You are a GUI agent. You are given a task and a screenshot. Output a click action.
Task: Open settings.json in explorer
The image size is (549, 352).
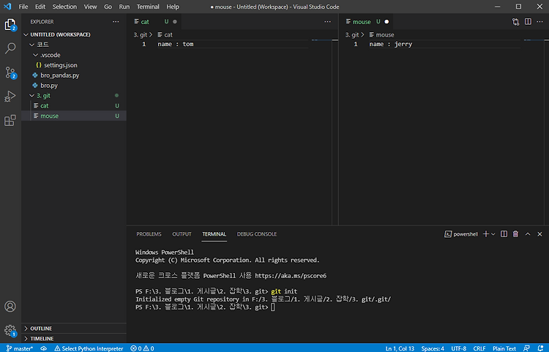[74, 65]
